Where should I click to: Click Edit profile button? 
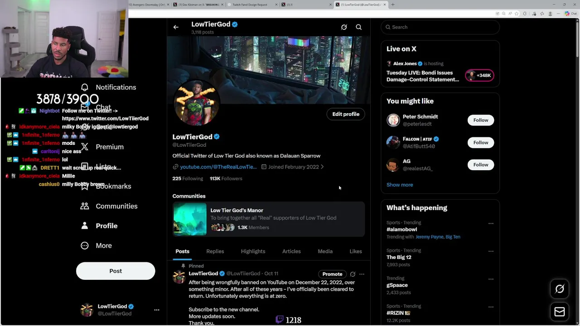[346, 114]
